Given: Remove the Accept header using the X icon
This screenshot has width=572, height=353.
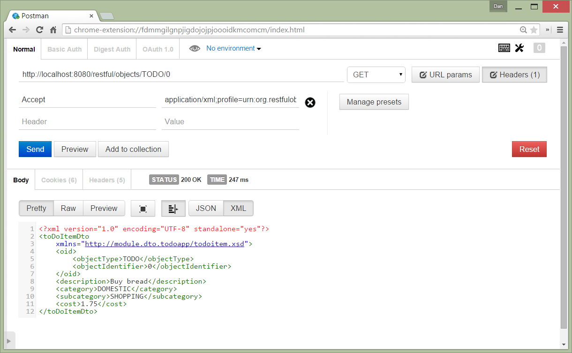Looking at the screenshot, I should click(310, 102).
